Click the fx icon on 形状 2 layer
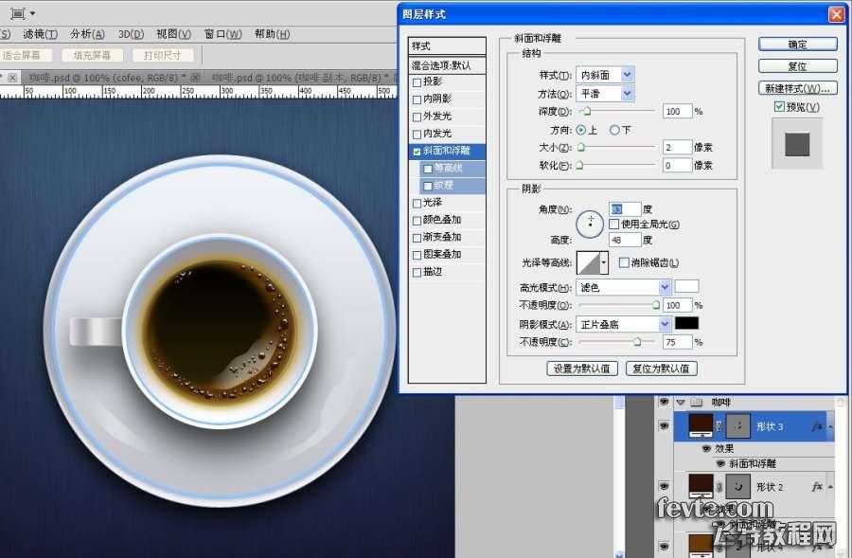 point(817,486)
